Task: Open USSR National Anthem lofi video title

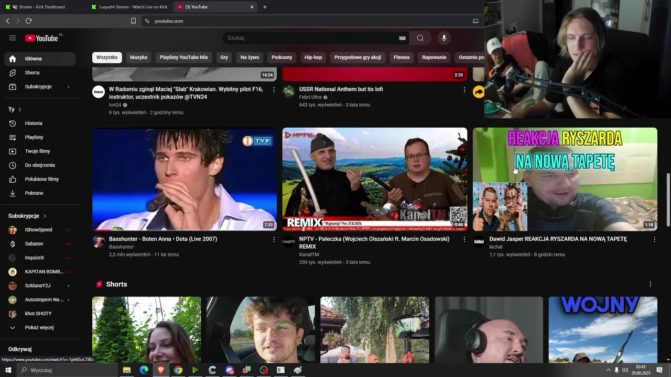Action: (x=341, y=89)
